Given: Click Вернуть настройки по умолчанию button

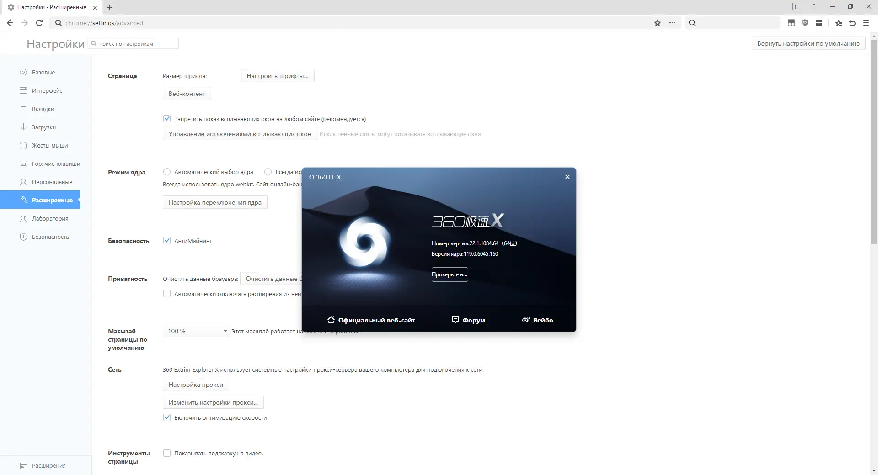Looking at the screenshot, I should pyautogui.click(x=808, y=43).
